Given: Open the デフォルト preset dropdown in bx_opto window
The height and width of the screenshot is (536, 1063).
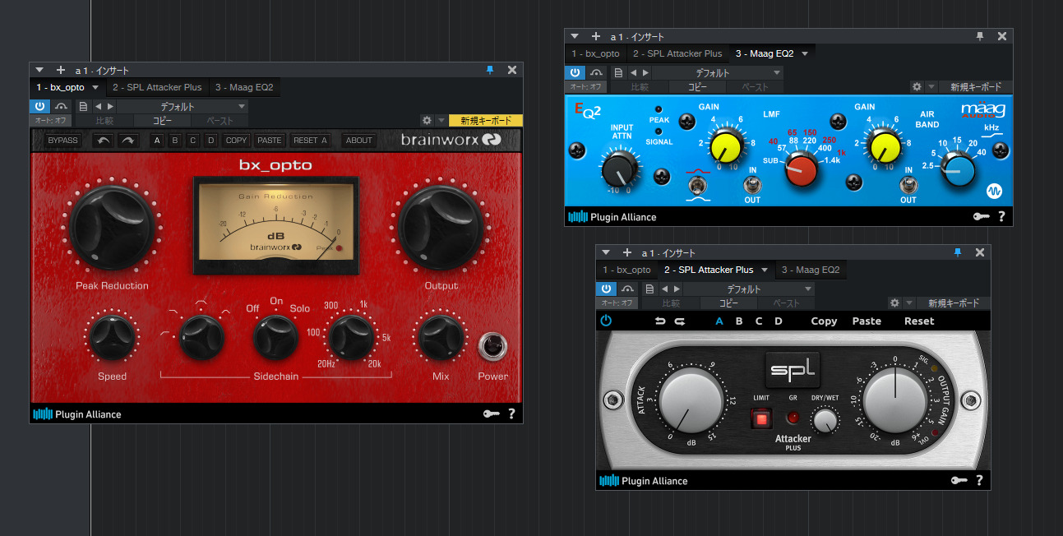Looking at the screenshot, I should (183, 106).
